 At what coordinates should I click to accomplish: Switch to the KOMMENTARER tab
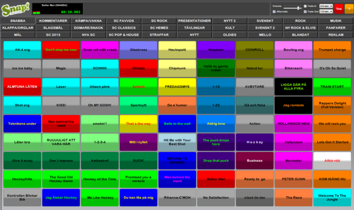pyautogui.click(x=53, y=21)
